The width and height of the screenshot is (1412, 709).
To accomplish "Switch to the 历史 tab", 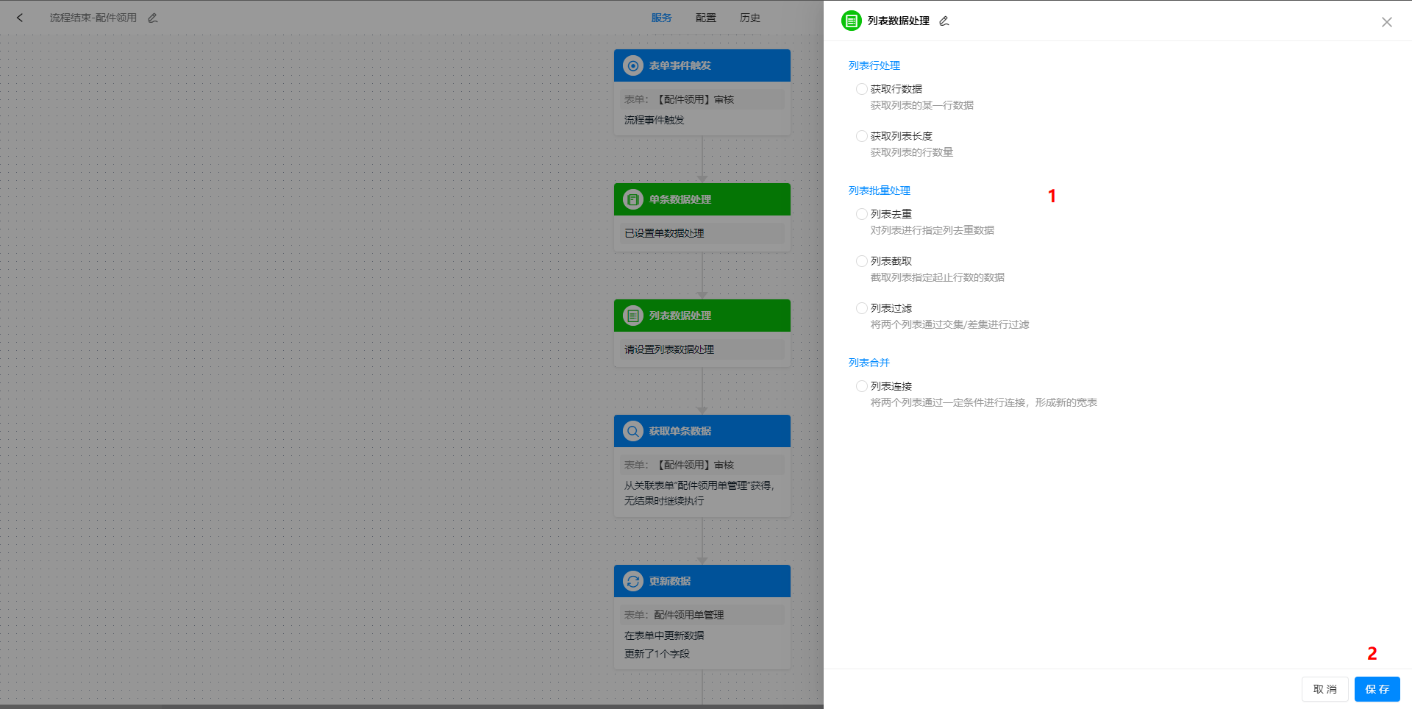I will coord(749,18).
